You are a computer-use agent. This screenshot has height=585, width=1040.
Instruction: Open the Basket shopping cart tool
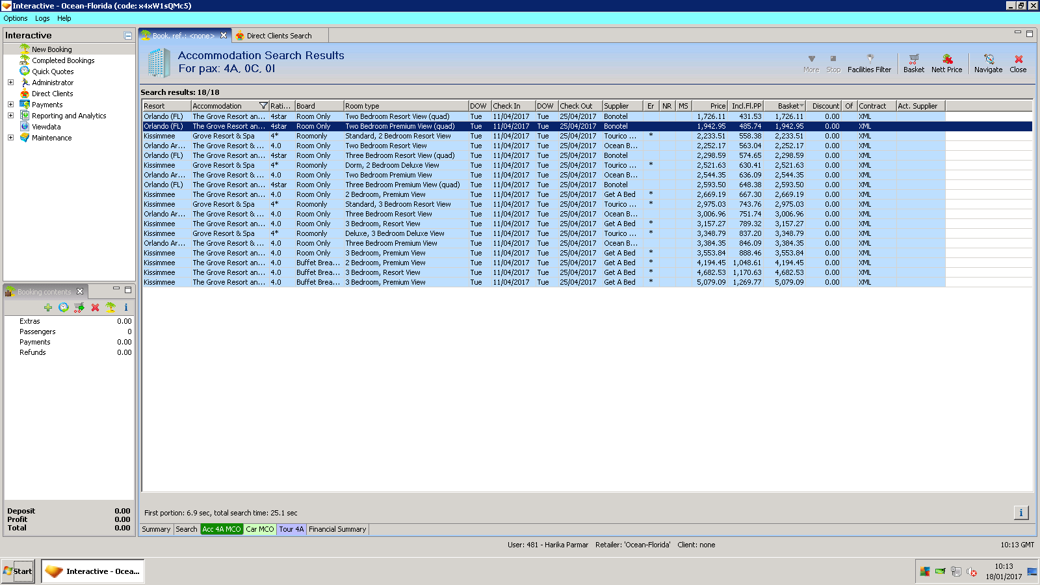coord(913,63)
